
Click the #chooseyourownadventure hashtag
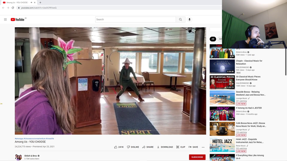[35, 139]
